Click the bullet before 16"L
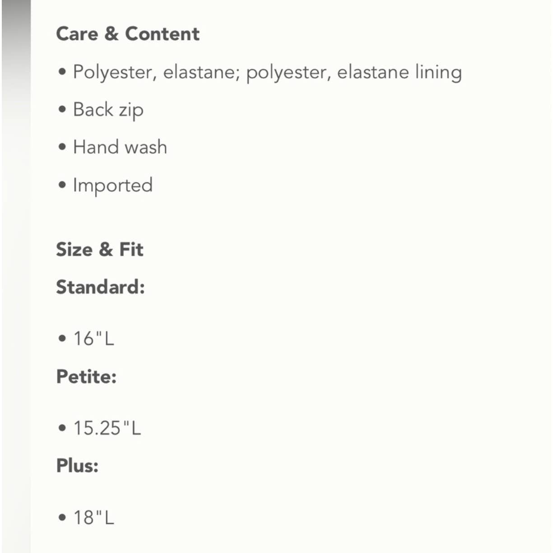Viewport: 553px width, 553px height. [62, 339]
